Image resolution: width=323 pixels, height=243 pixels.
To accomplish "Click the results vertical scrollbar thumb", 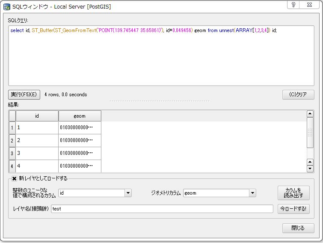I will point(310,133).
